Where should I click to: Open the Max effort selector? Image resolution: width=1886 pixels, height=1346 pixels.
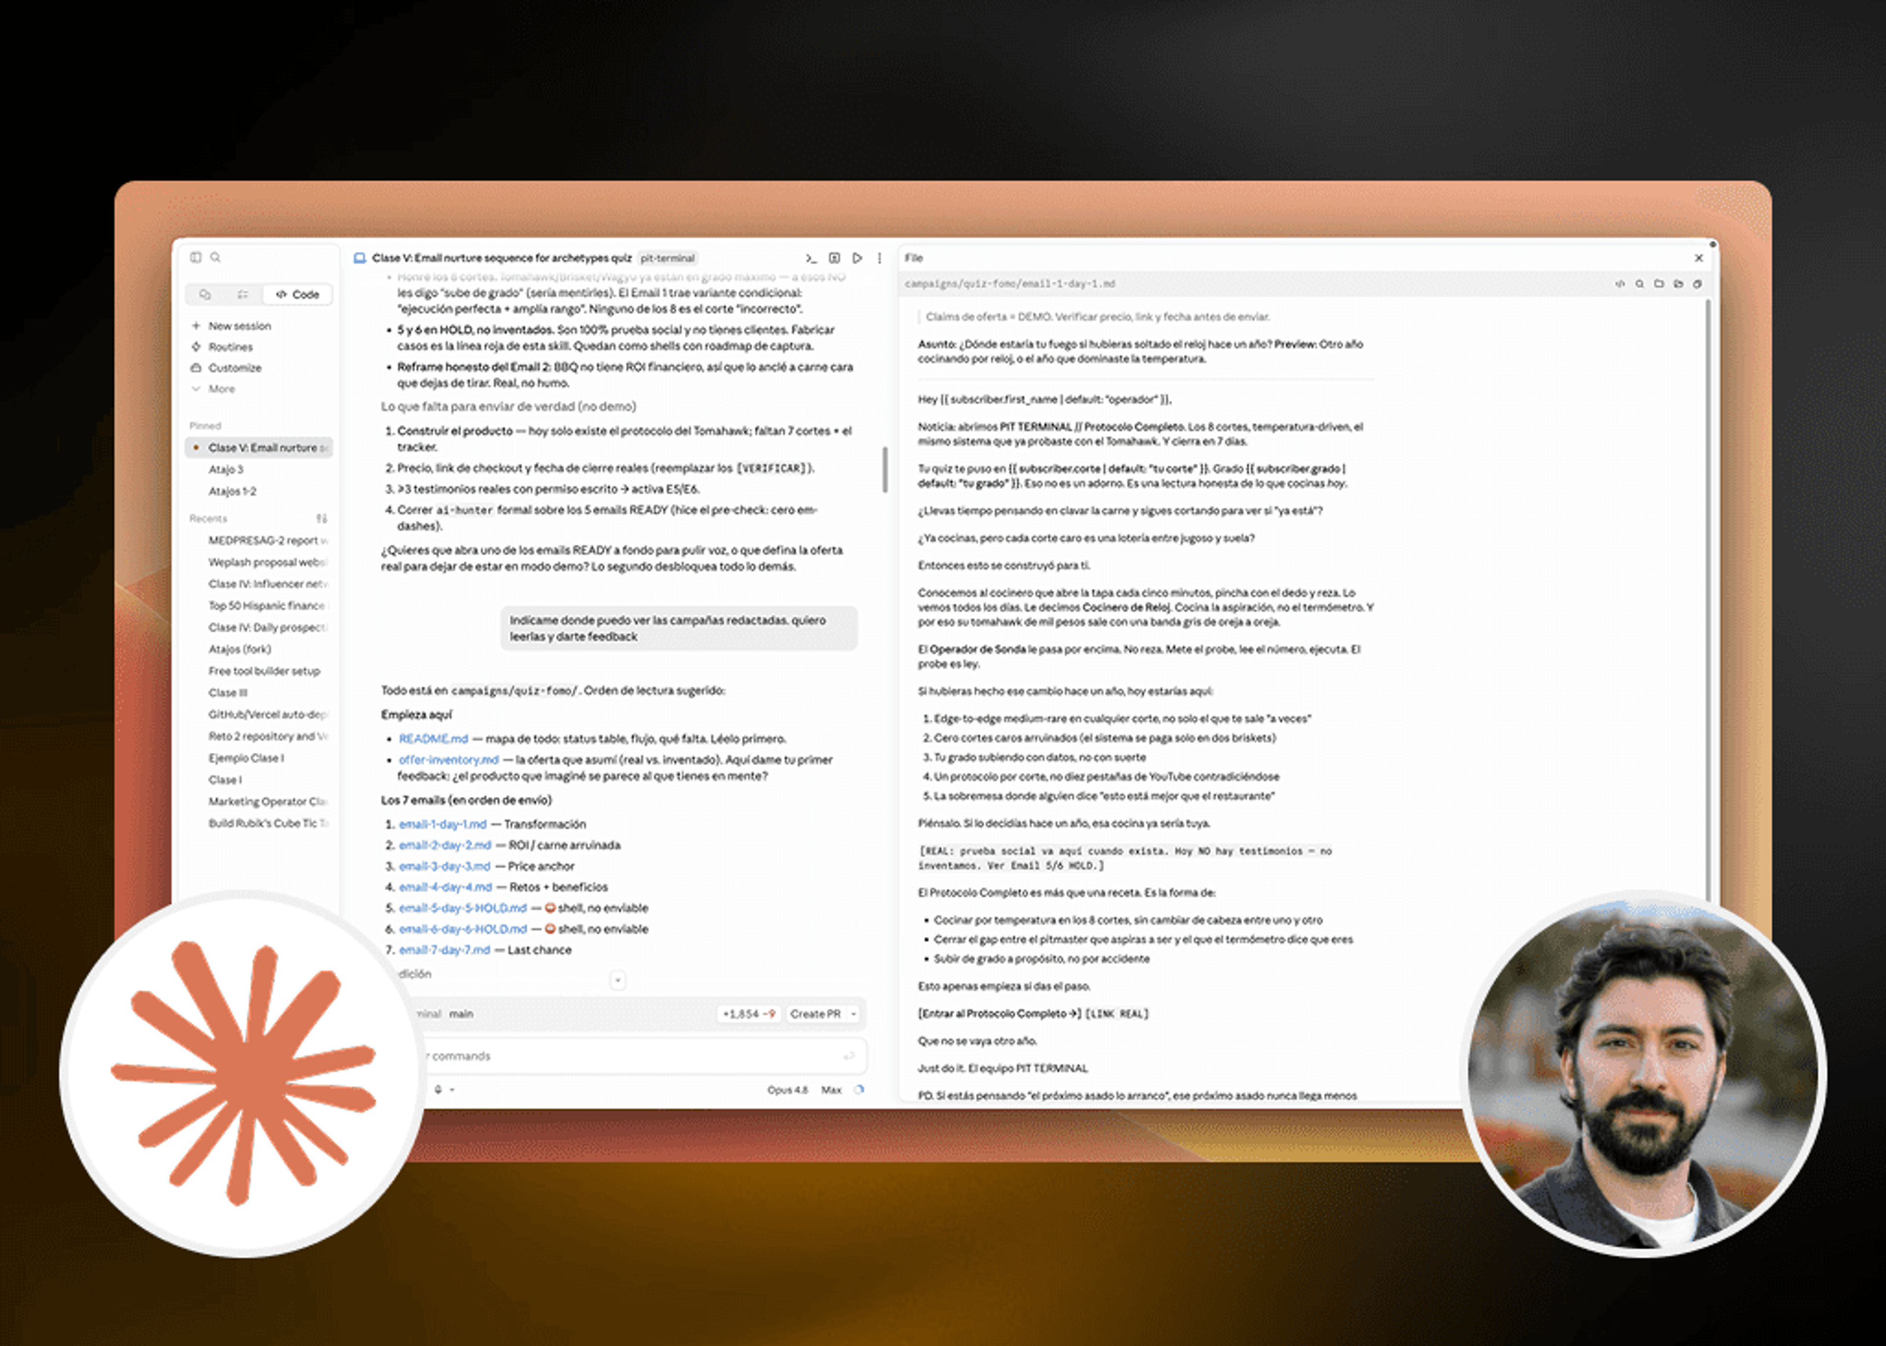point(831,1090)
